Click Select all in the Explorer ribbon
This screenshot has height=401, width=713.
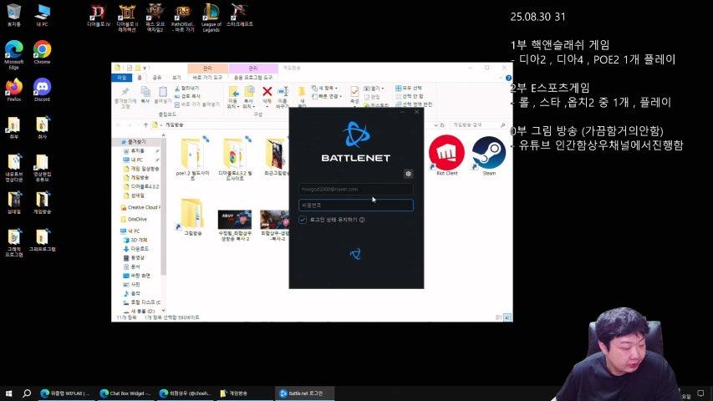point(409,88)
